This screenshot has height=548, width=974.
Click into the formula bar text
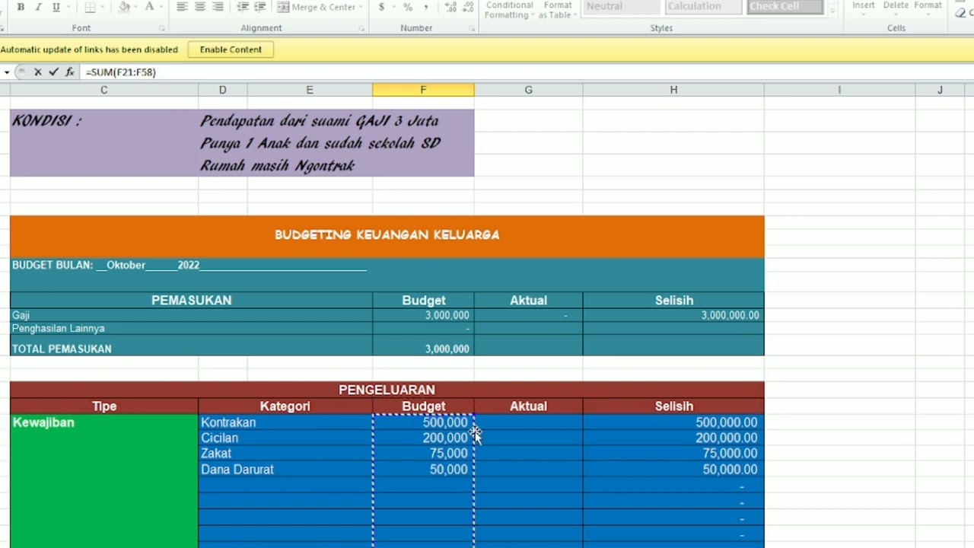point(121,72)
